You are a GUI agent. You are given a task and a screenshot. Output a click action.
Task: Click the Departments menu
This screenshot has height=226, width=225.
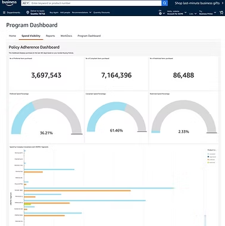click(x=12, y=12)
